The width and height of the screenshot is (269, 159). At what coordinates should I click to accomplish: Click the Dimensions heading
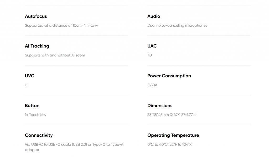160,106
